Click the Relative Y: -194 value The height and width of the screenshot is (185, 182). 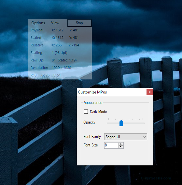[74, 45]
